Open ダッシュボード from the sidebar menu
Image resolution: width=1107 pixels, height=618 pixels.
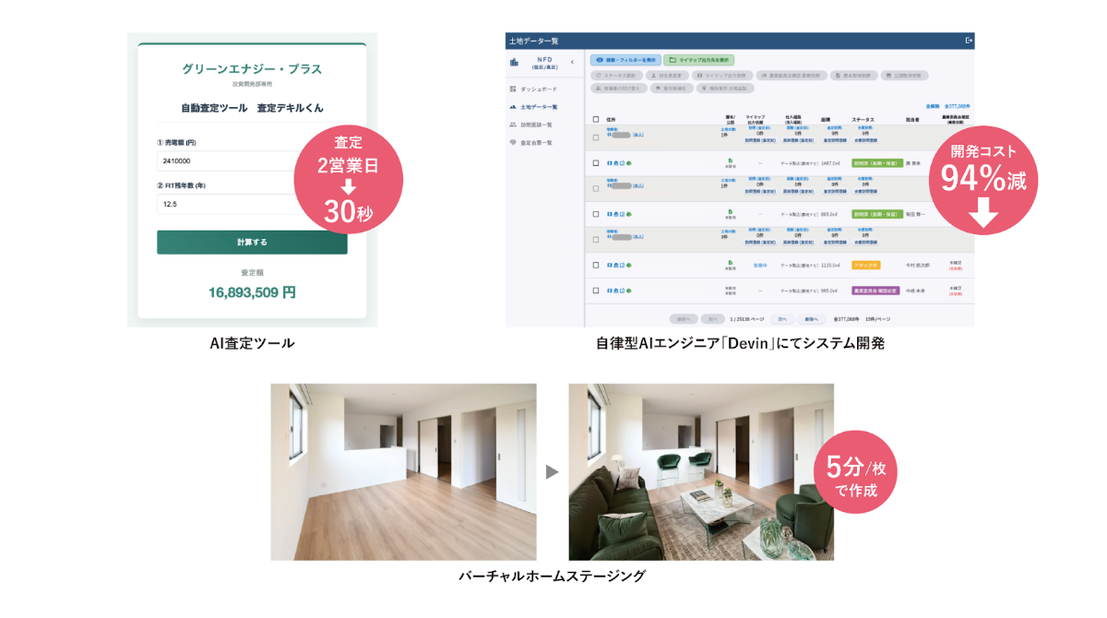tap(537, 89)
